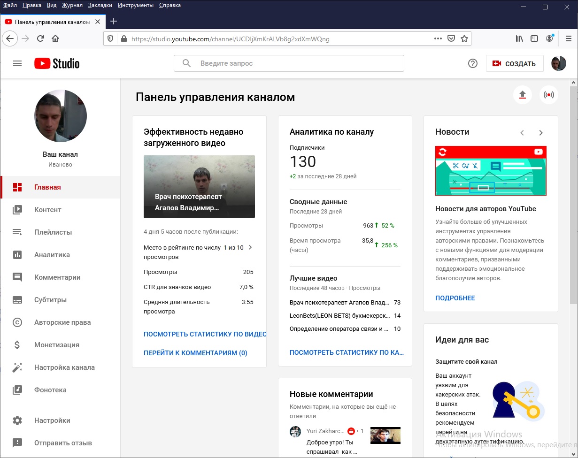Click Yuri Zakharc commenter avatar

(x=295, y=432)
